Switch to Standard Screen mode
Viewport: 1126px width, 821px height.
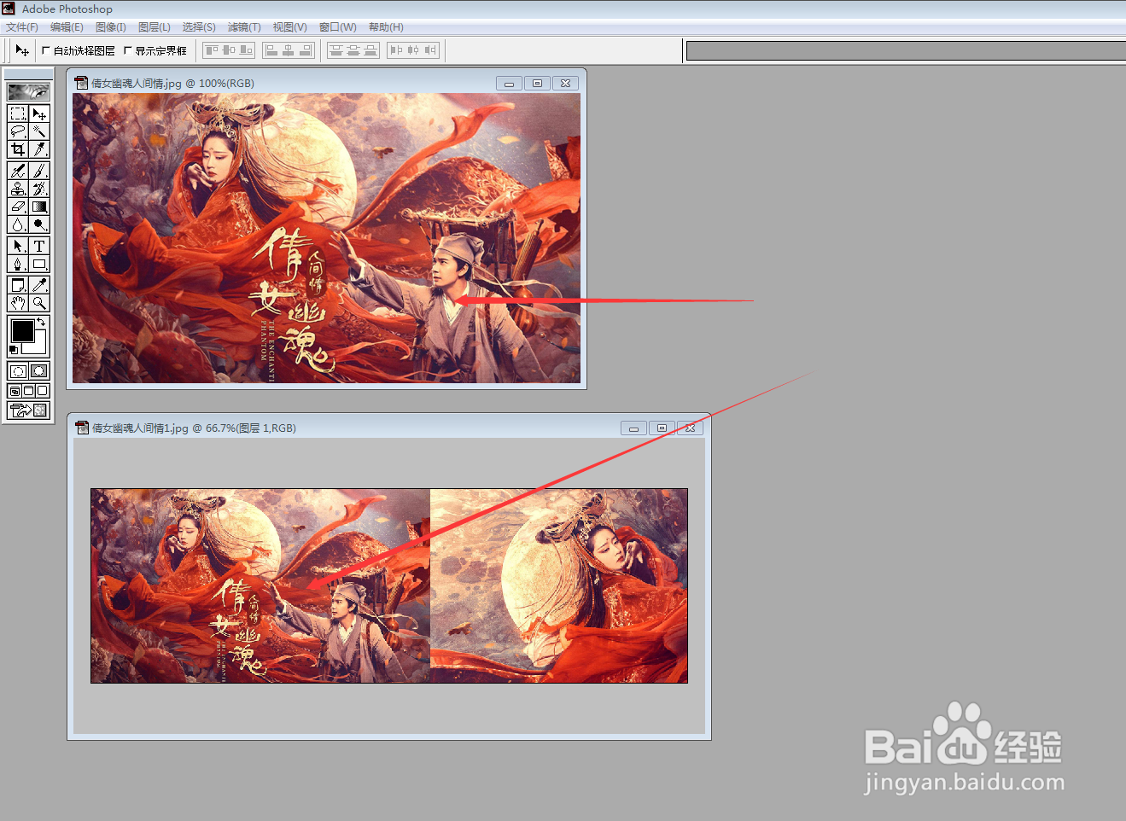[15, 391]
